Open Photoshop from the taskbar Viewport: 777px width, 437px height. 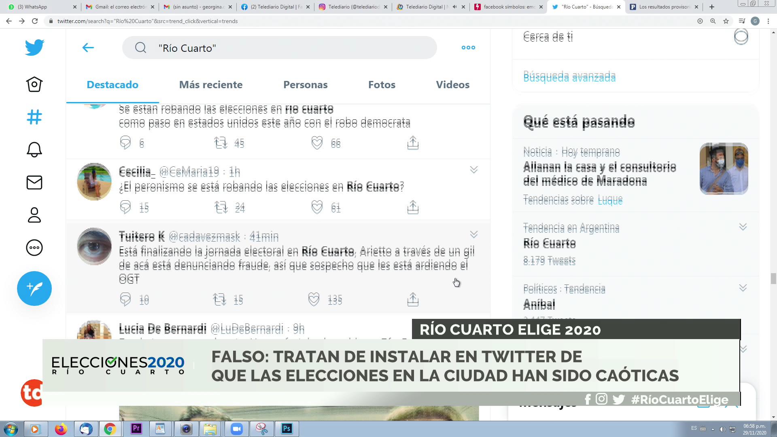287,429
